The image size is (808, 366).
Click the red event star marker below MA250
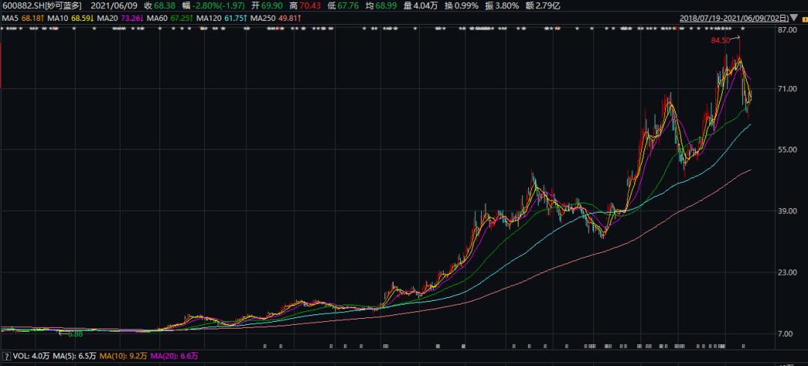tap(278, 28)
